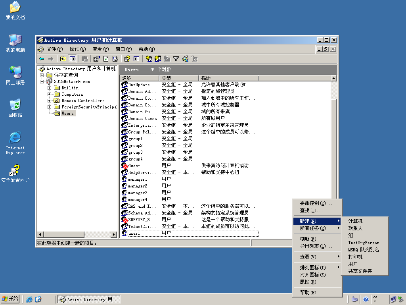
Task: Open the 文件 menu in the menu bar
Action: pos(54,49)
